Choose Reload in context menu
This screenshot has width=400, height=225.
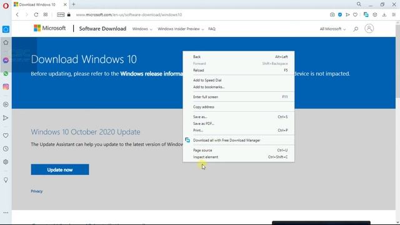tap(239, 71)
